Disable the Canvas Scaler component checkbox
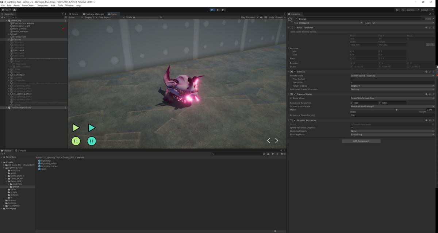The image size is (438, 233). [x=295, y=94]
